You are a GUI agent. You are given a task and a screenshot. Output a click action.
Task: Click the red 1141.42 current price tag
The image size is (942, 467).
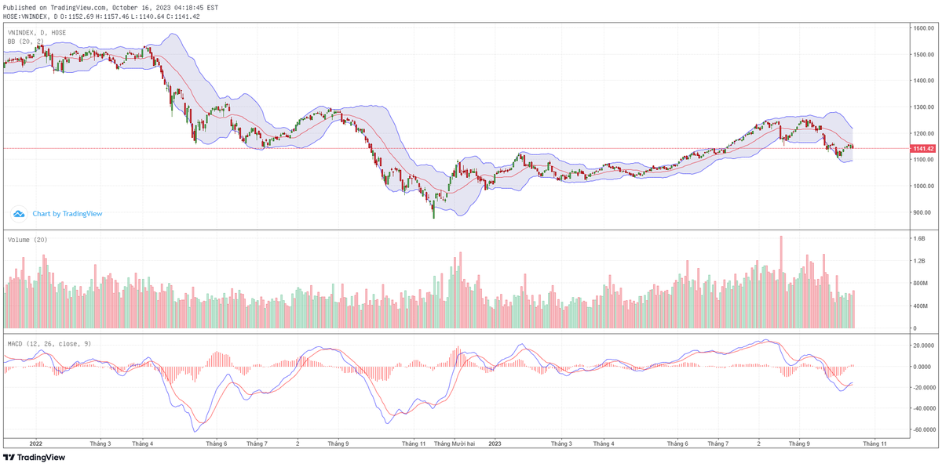922,149
